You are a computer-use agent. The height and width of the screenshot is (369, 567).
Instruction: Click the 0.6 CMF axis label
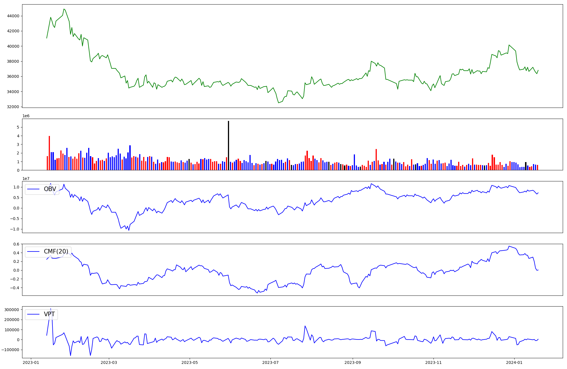click(x=16, y=244)
